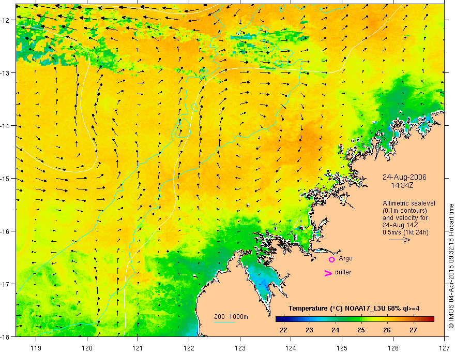Click latitude axis label -12
This screenshot has height=352, width=455.
point(6,20)
